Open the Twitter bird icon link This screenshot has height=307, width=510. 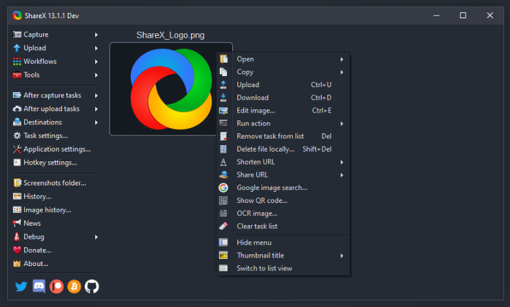[22, 287]
